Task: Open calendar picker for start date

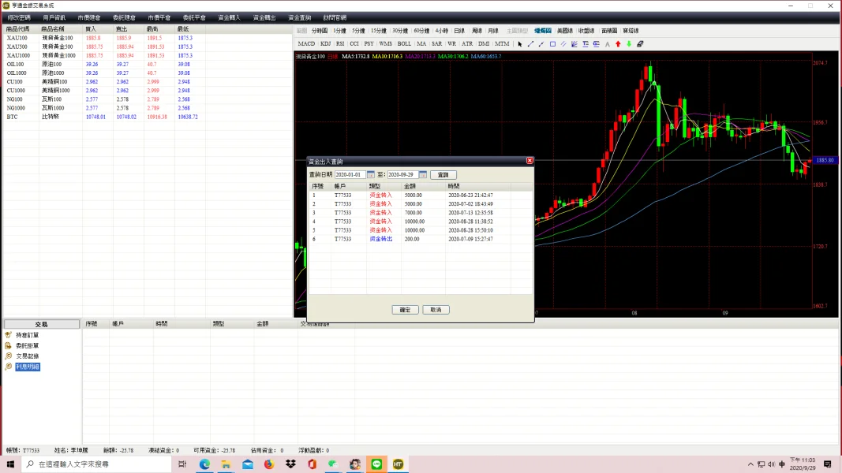Action: (371, 175)
